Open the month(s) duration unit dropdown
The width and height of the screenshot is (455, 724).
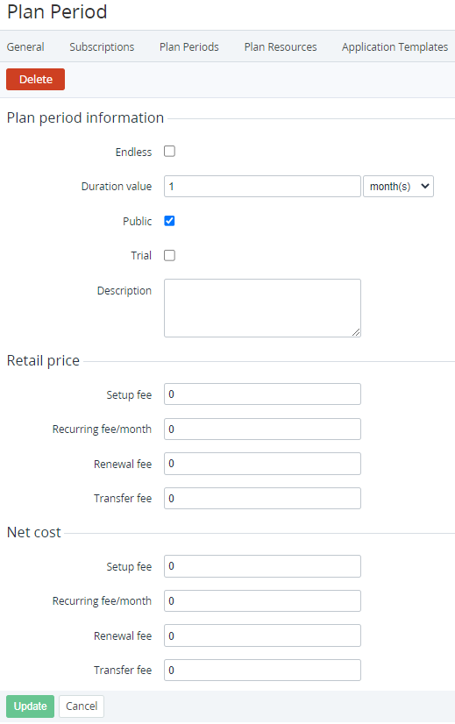tap(398, 186)
